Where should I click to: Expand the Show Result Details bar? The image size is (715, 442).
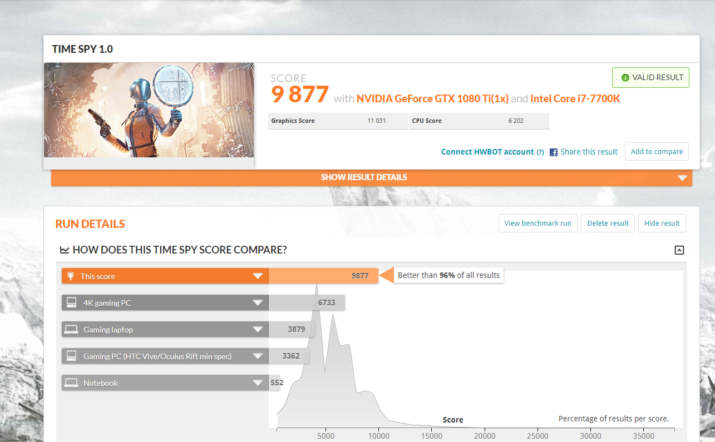pyautogui.click(x=372, y=177)
